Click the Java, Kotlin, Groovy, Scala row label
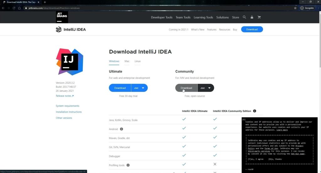The height and width of the screenshot is (173, 321). click(123, 120)
